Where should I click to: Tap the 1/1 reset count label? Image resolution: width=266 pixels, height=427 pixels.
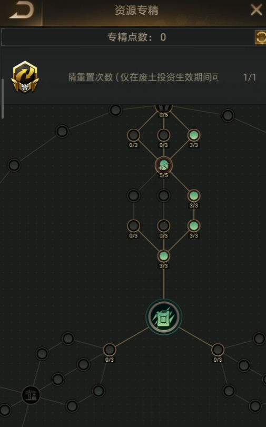(250, 77)
